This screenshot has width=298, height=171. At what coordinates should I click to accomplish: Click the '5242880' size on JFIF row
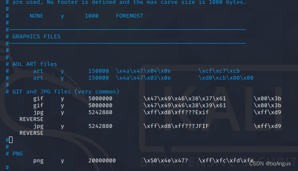pyautogui.click(x=100, y=126)
